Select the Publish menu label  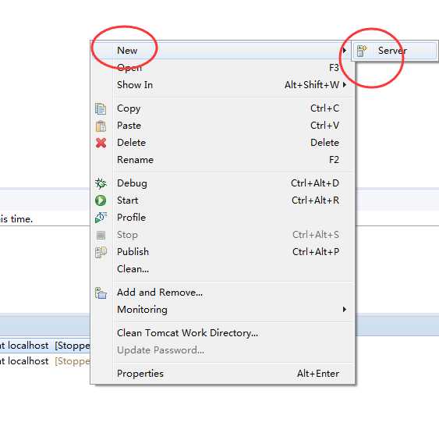click(x=133, y=252)
